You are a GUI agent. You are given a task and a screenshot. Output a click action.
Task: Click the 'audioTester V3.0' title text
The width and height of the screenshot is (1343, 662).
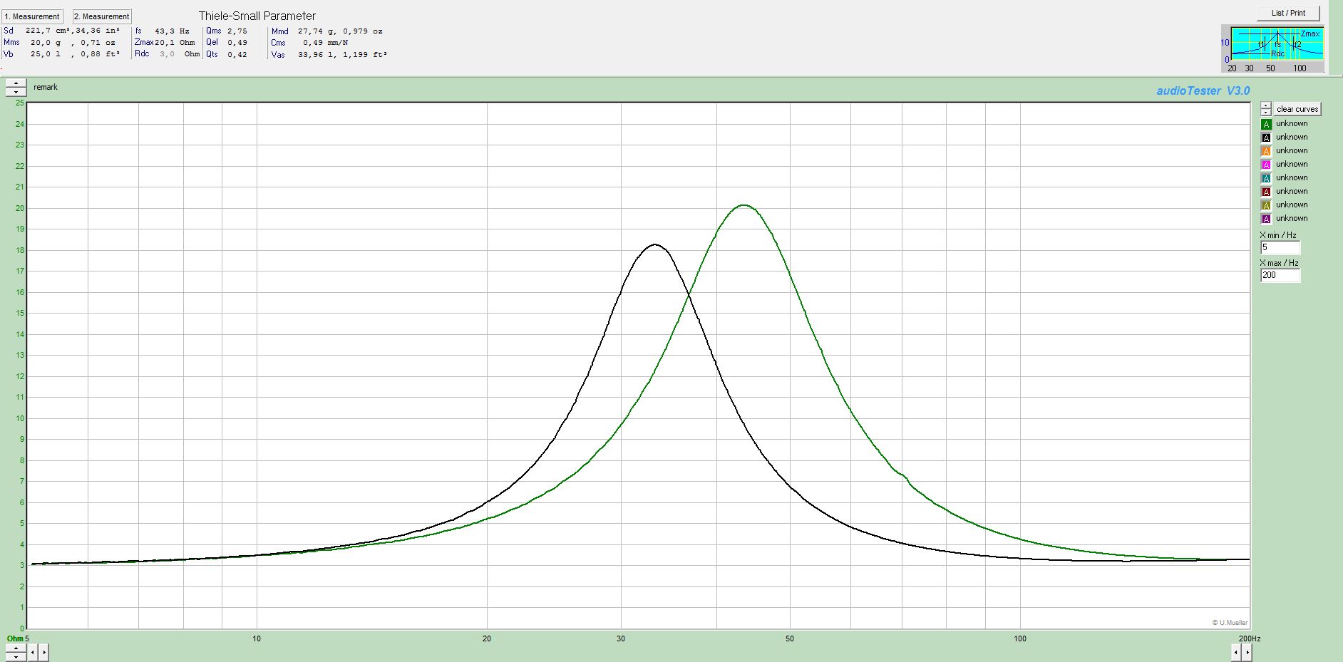(1203, 90)
